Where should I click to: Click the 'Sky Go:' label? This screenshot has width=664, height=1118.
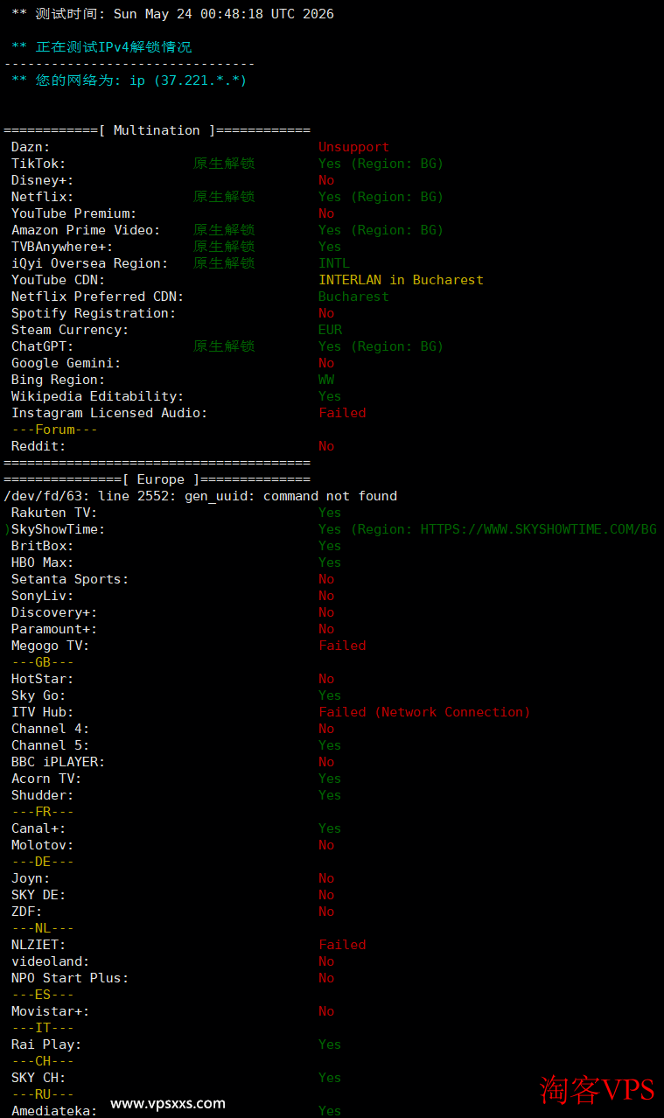pyautogui.click(x=38, y=695)
